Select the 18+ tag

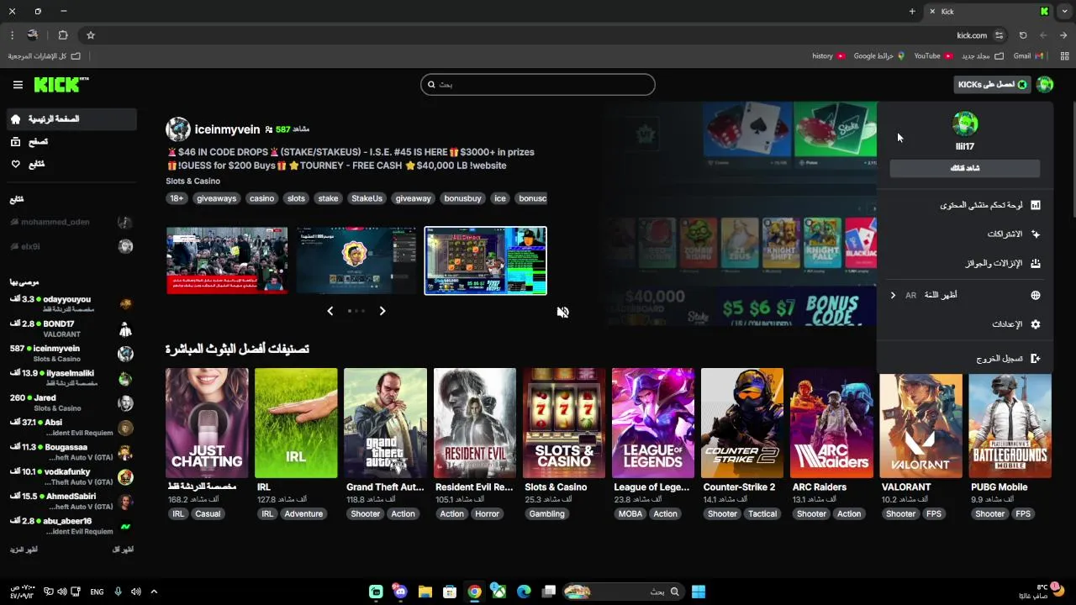coord(177,198)
